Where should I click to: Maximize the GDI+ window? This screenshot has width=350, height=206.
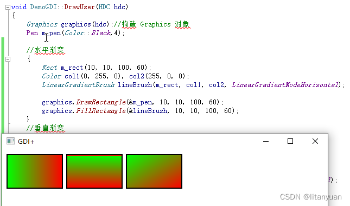tap(290, 141)
